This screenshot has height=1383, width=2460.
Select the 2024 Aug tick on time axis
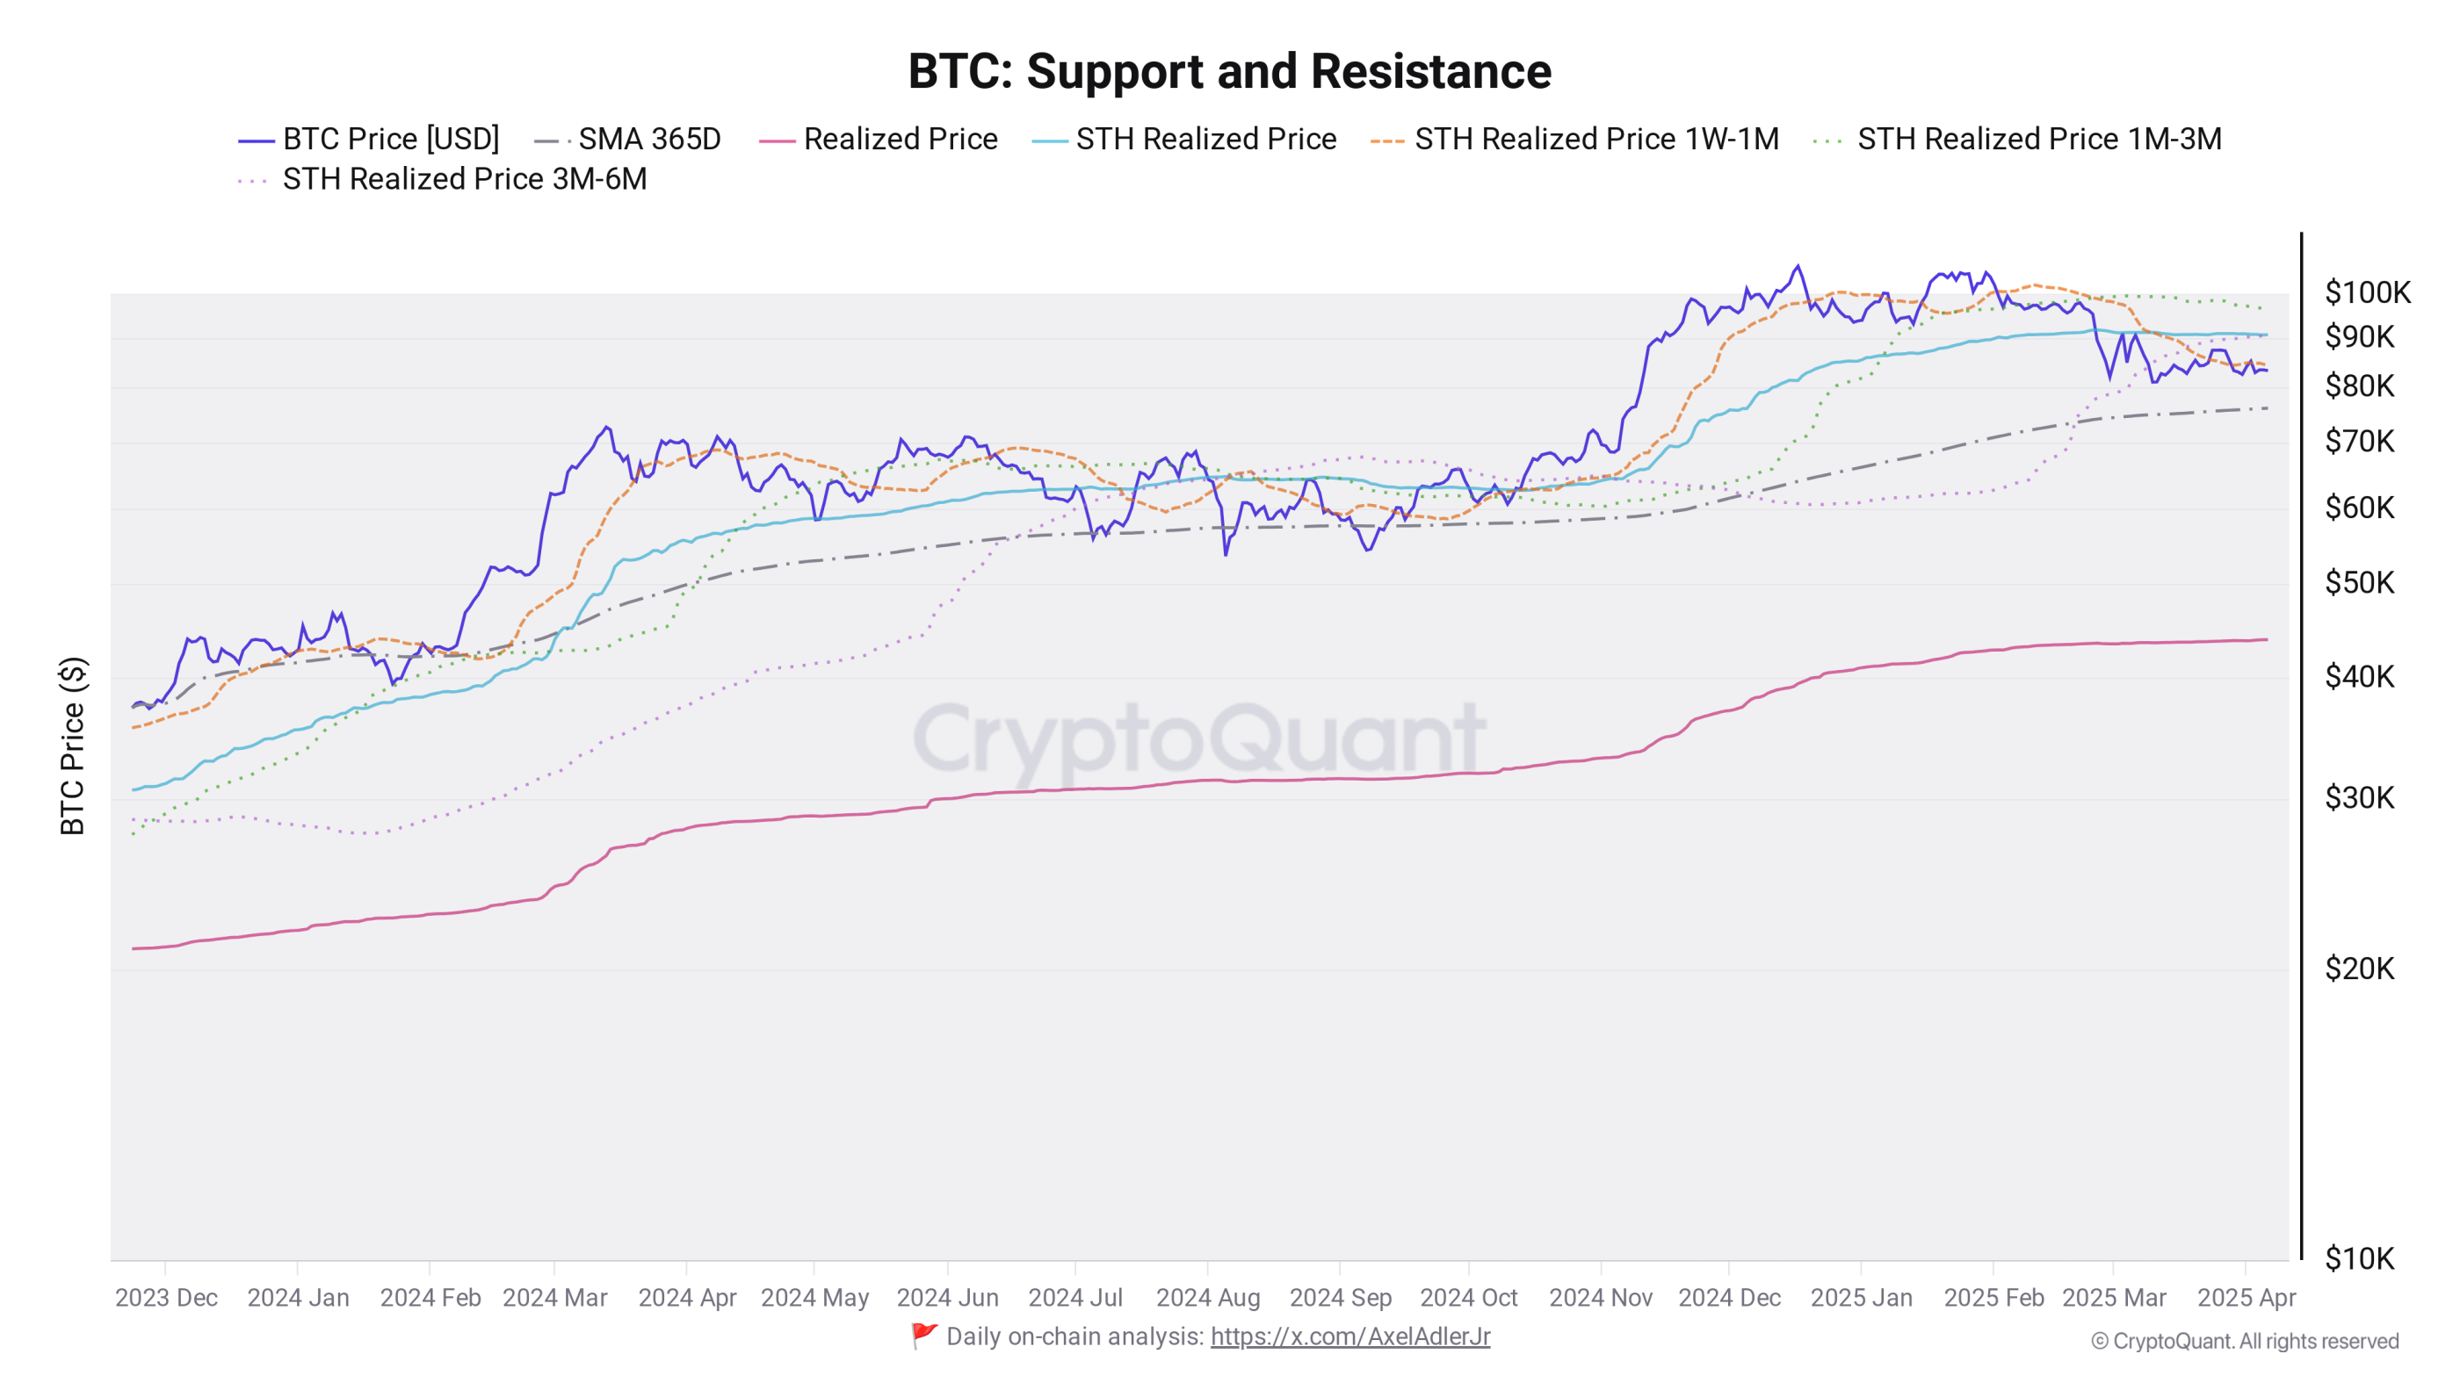pos(1208,1298)
